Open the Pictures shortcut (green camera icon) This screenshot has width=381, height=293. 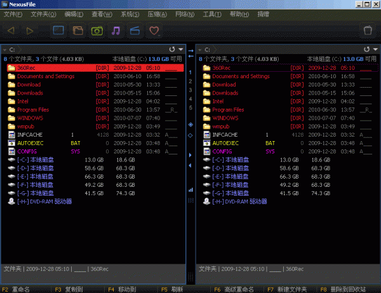97,31
